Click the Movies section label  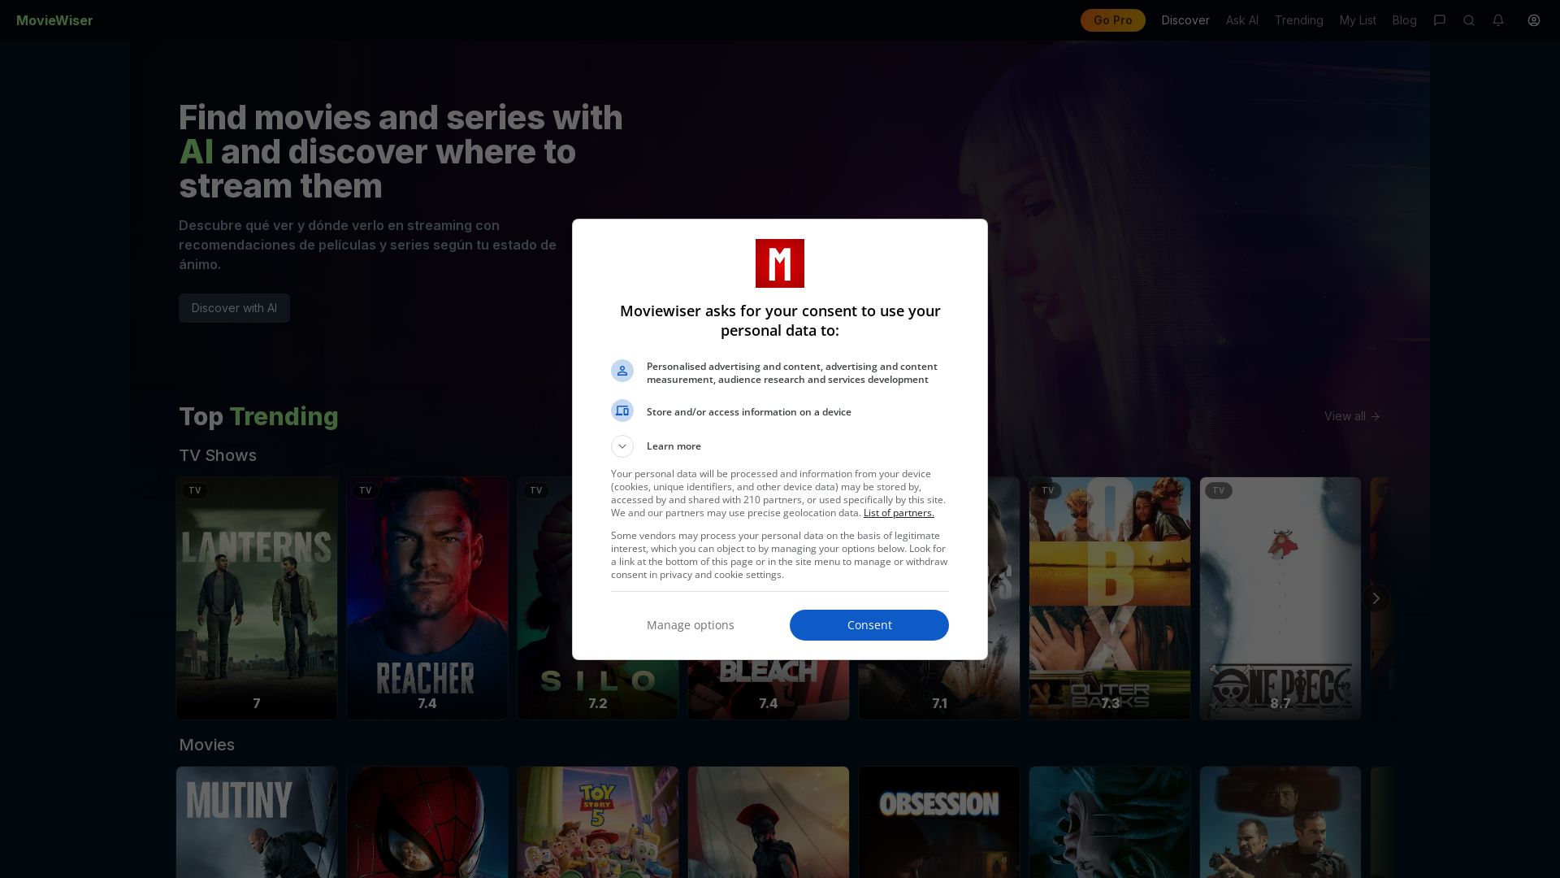click(206, 745)
